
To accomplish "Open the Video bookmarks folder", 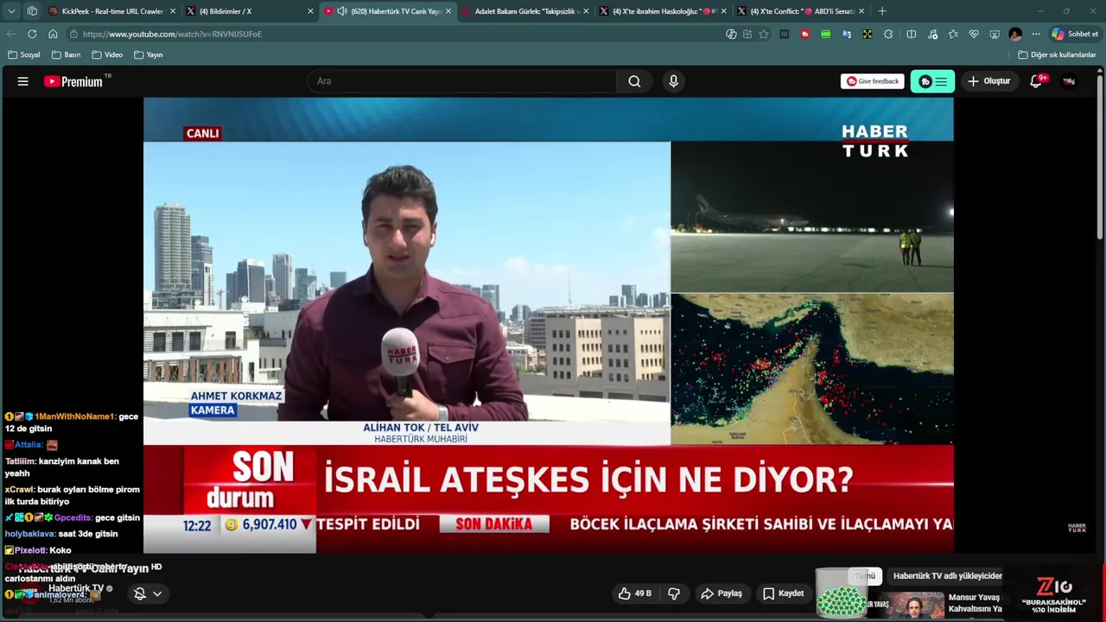I will pyautogui.click(x=106, y=54).
